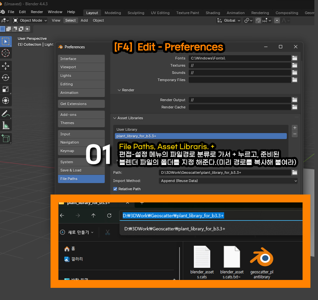Open the Themes preferences section
This screenshot has width=318, height=300.
[x=81, y=123]
